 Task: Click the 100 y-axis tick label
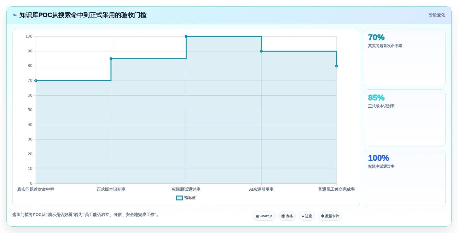tap(29, 36)
